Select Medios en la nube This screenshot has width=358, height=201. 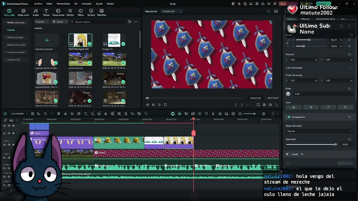coord(16,45)
